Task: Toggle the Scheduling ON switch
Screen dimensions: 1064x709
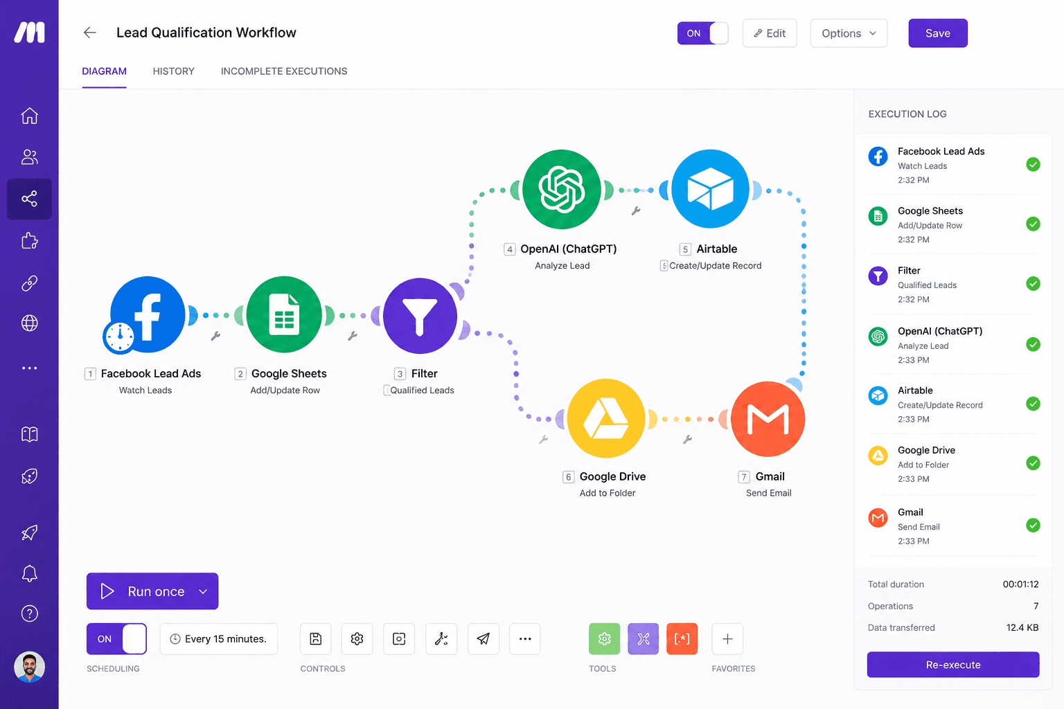Action: point(116,639)
